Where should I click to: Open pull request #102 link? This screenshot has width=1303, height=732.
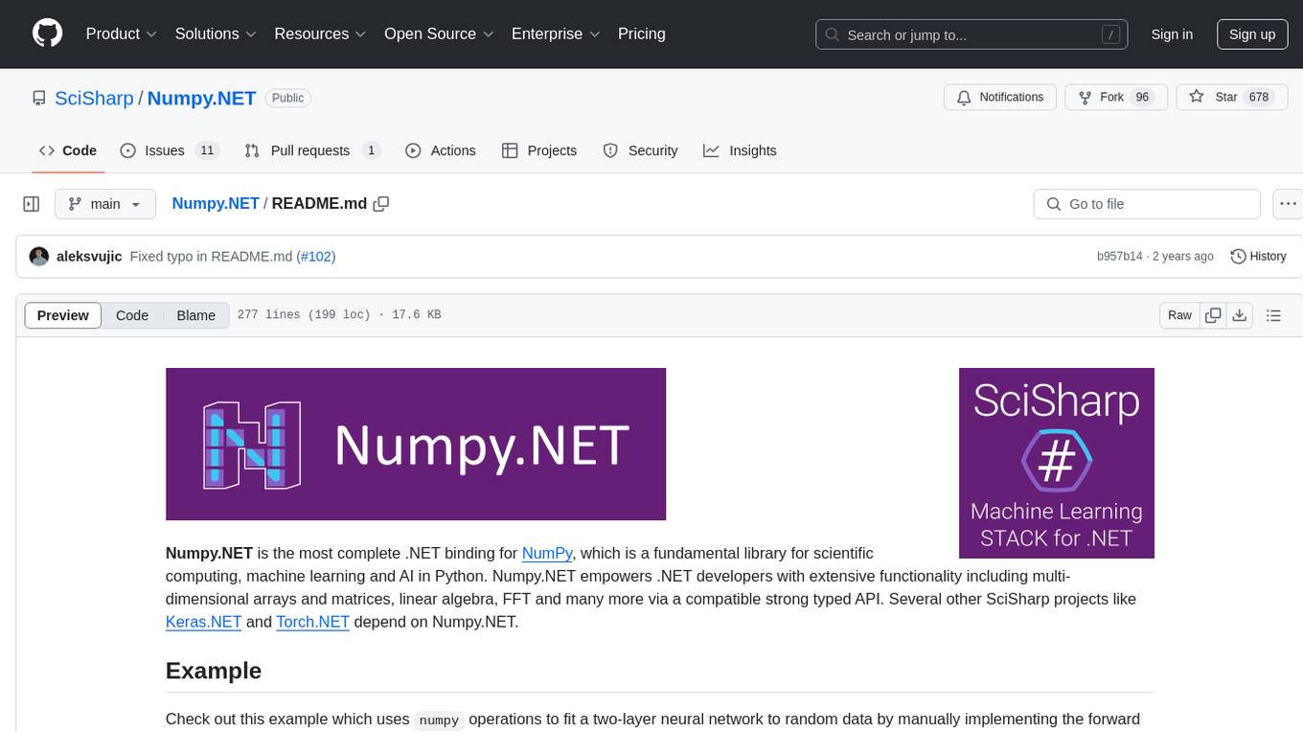coord(316,256)
